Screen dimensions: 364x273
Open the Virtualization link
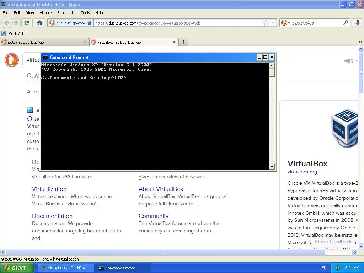click(x=49, y=189)
